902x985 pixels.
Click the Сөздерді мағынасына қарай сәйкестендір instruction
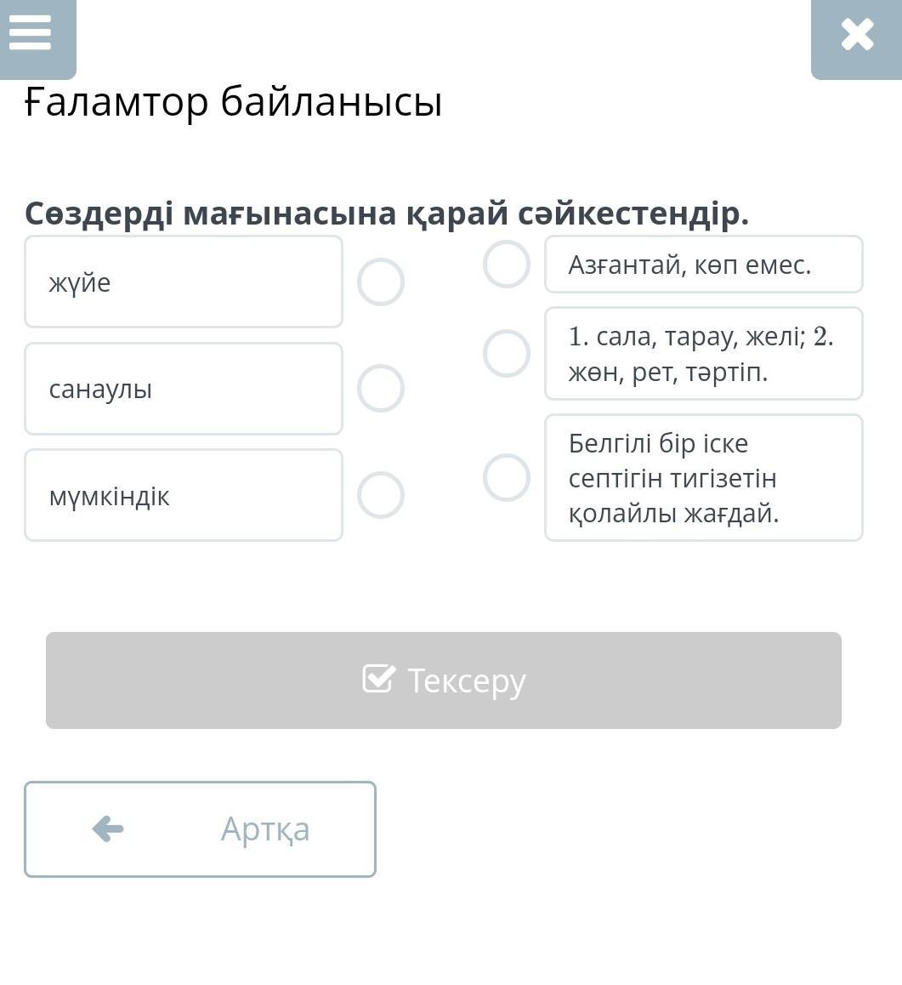tap(387, 213)
